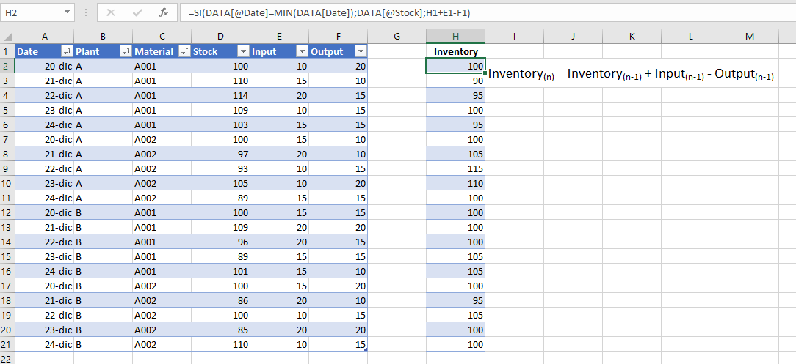This screenshot has width=796, height=364.
Task: Select column A header
Action: pos(45,37)
